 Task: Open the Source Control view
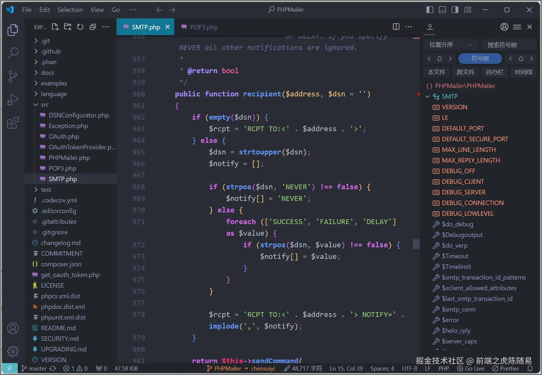13,76
